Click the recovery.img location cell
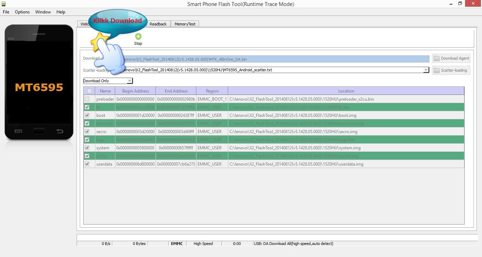The height and width of the screenshot is (257, 482). pyautogui.click(x=346, y=124)
